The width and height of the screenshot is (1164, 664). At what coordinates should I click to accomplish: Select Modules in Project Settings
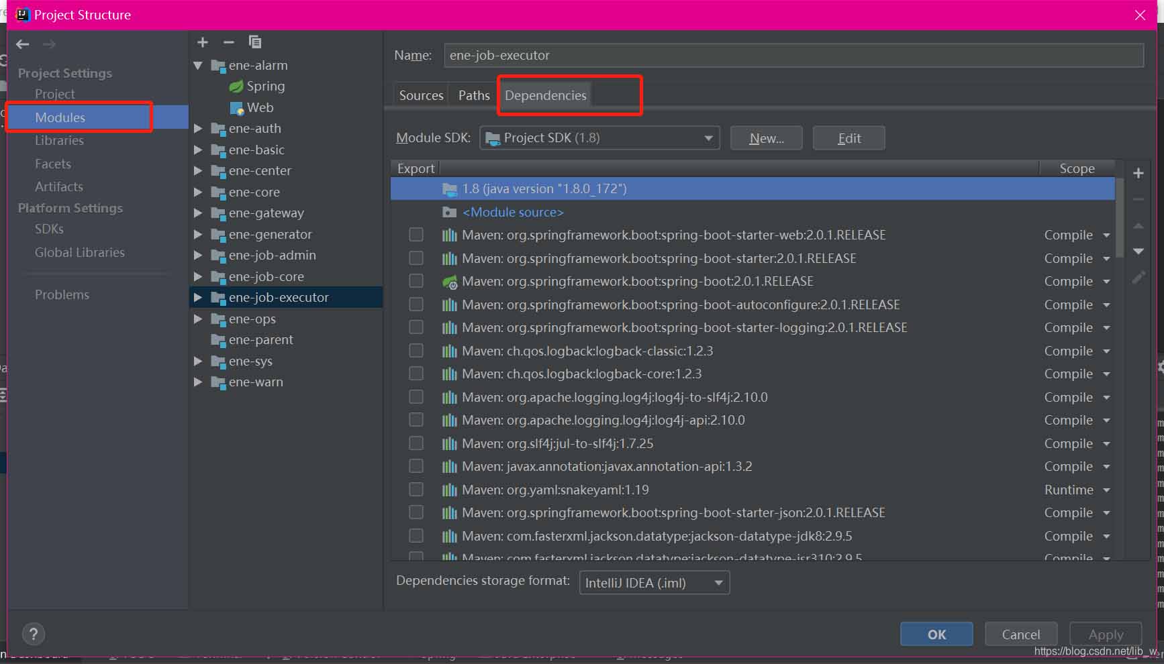click(98, 117)
